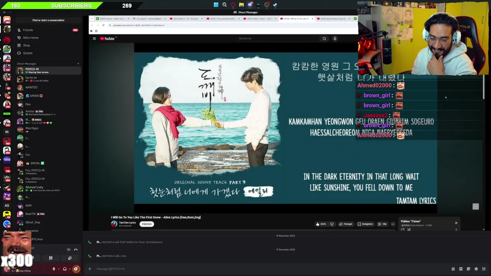Click YouTube voice search microphone
Screen dimensions: 491x276
[x=334, y=38]
